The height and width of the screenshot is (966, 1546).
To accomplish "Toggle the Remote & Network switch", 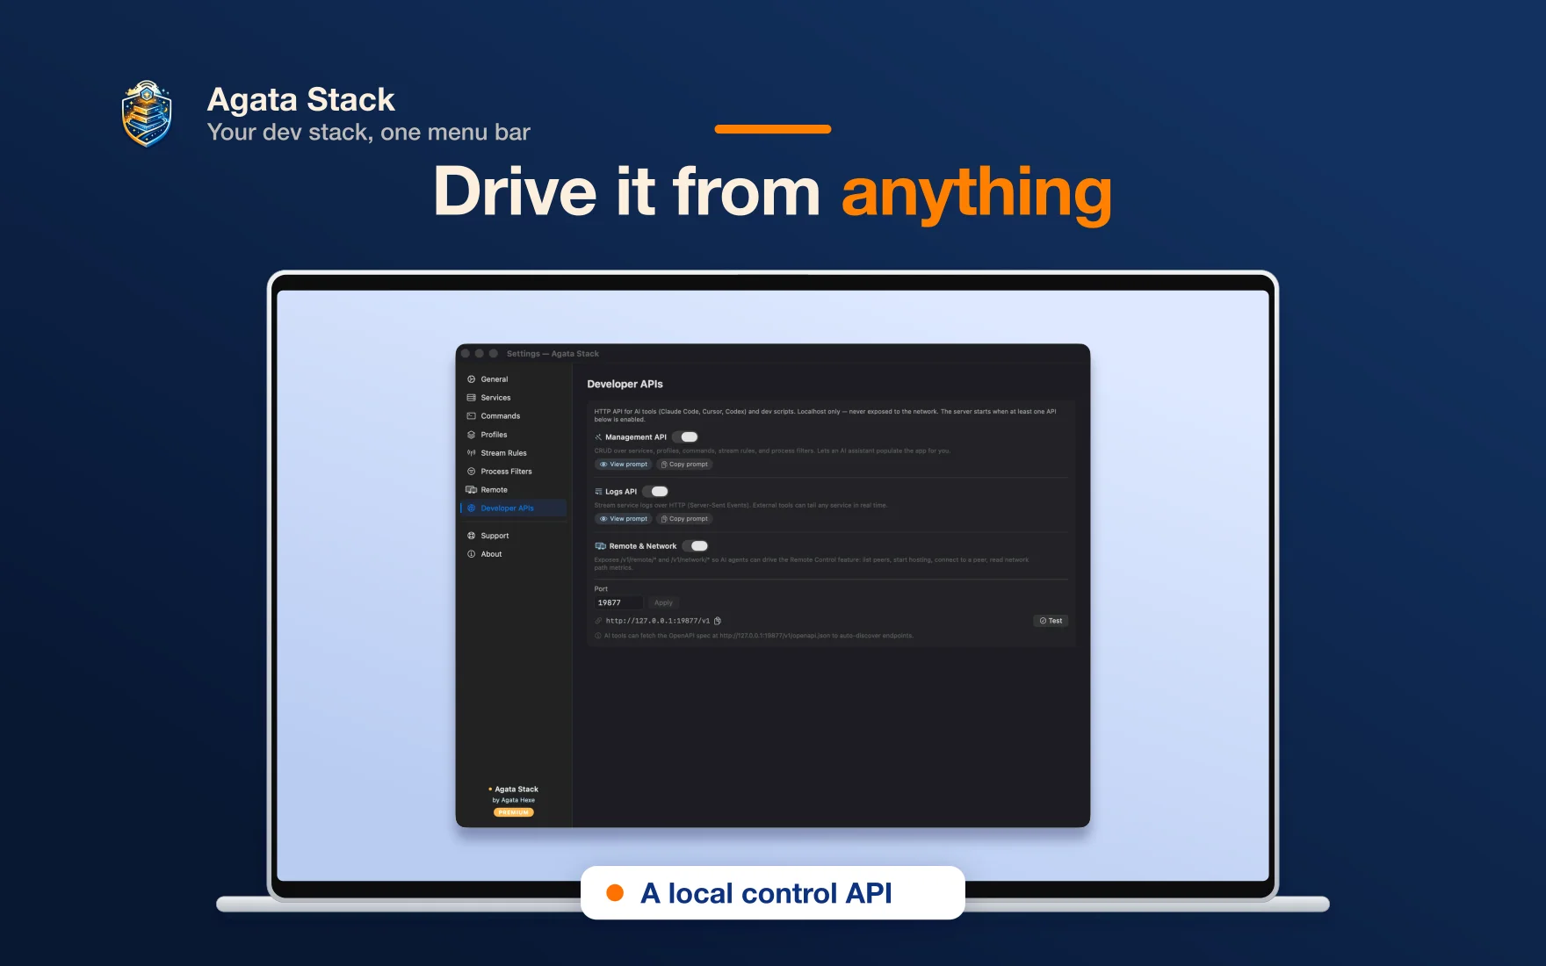I will coord(696,546).
